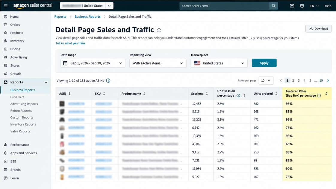Click the Apply button
336x189 pixels.
264,63
